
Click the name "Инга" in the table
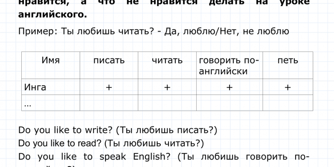click(x=35, y=87)
